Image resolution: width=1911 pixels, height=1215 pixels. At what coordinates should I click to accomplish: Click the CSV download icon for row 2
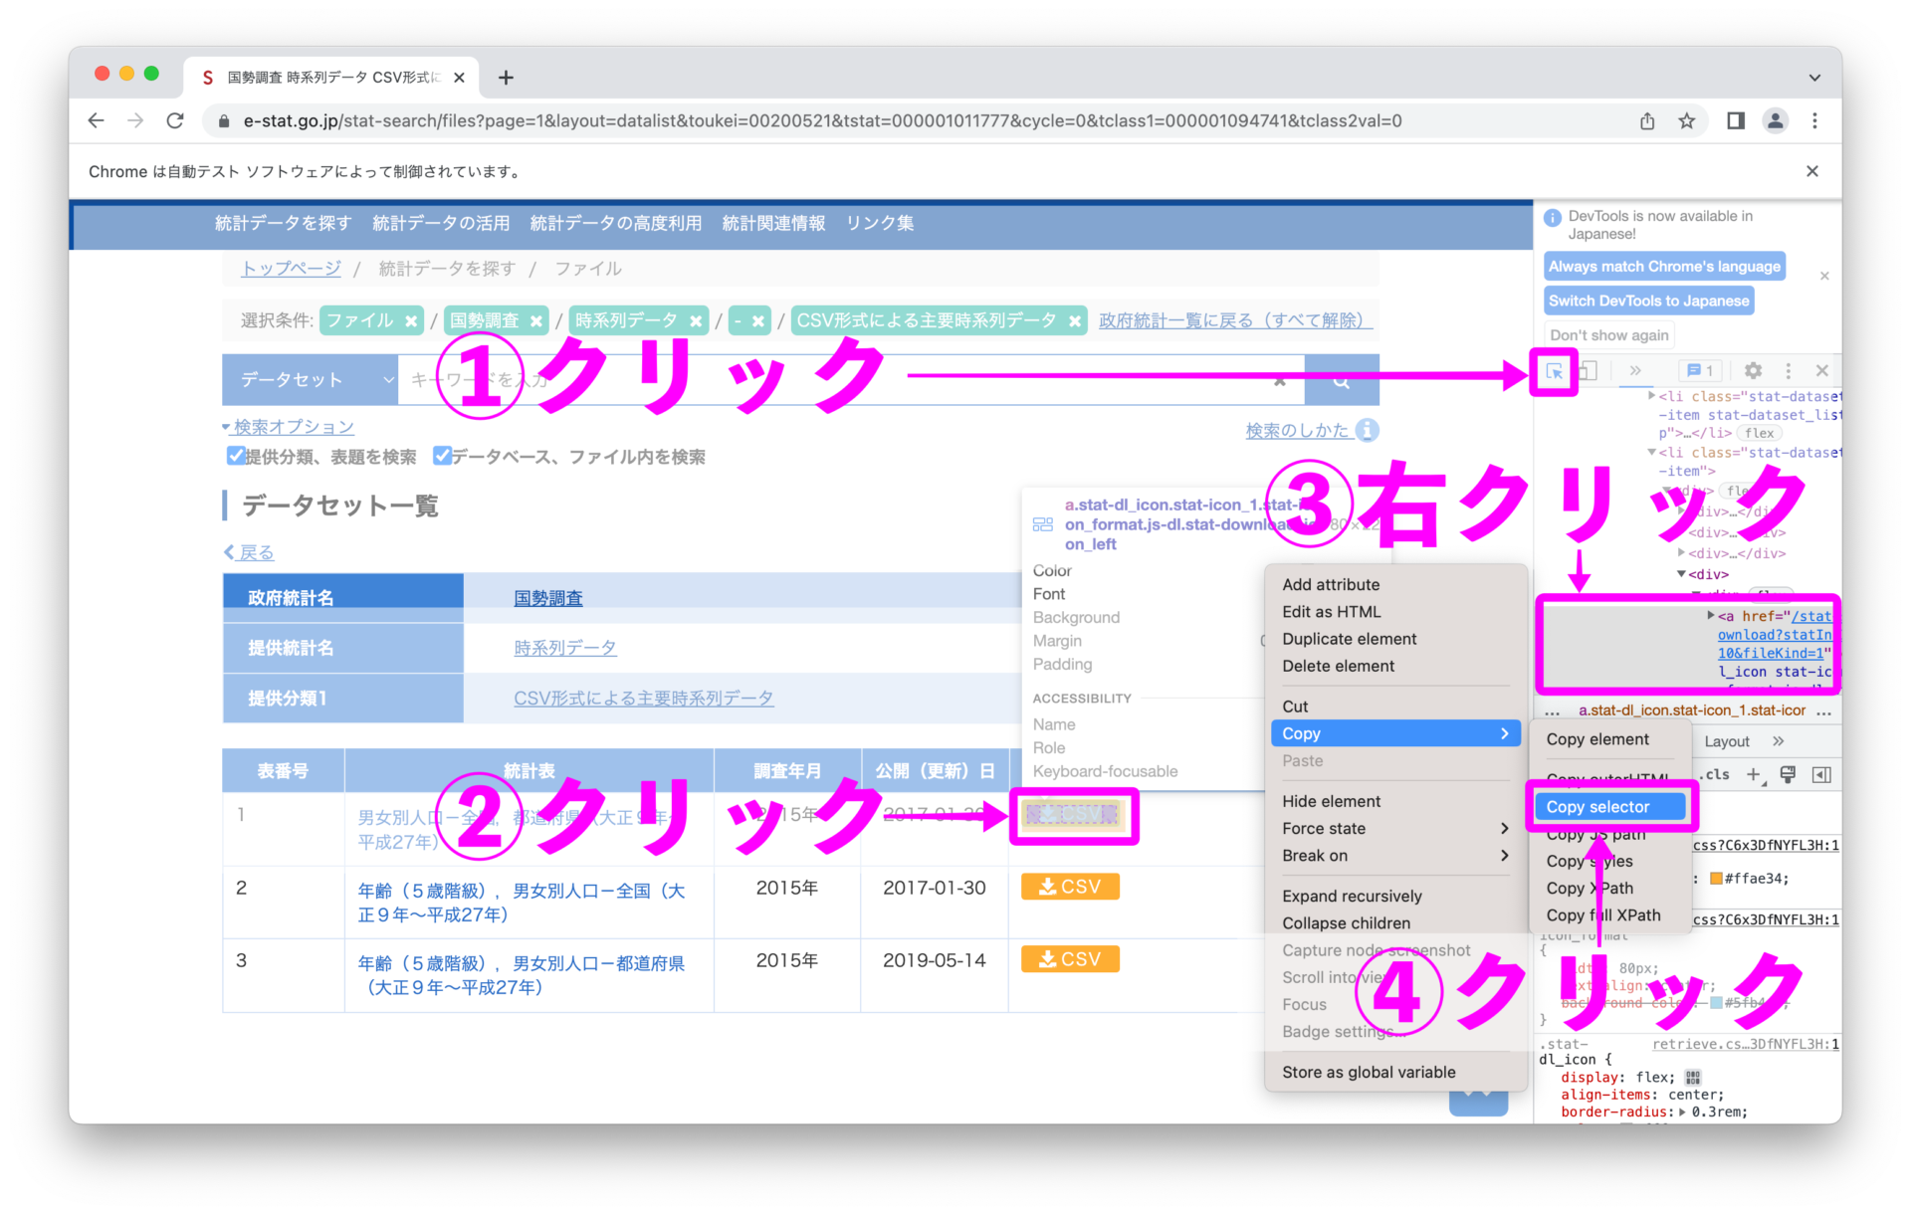point(1070,886)
